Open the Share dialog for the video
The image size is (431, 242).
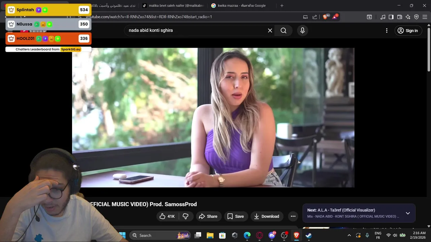pyautogui.click(x=208, y=216)
